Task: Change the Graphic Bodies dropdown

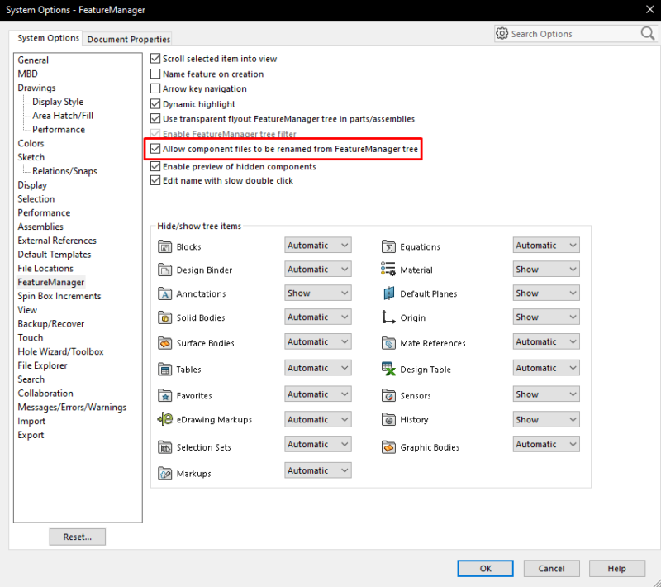Action: coord(546,444)
